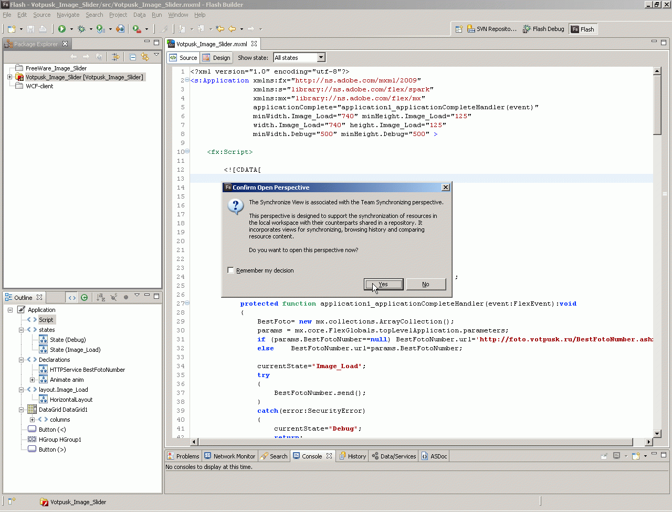This screenshot has height=512, width=672.
Task: Switch the editor to Source mode
Action: (183, 58)
